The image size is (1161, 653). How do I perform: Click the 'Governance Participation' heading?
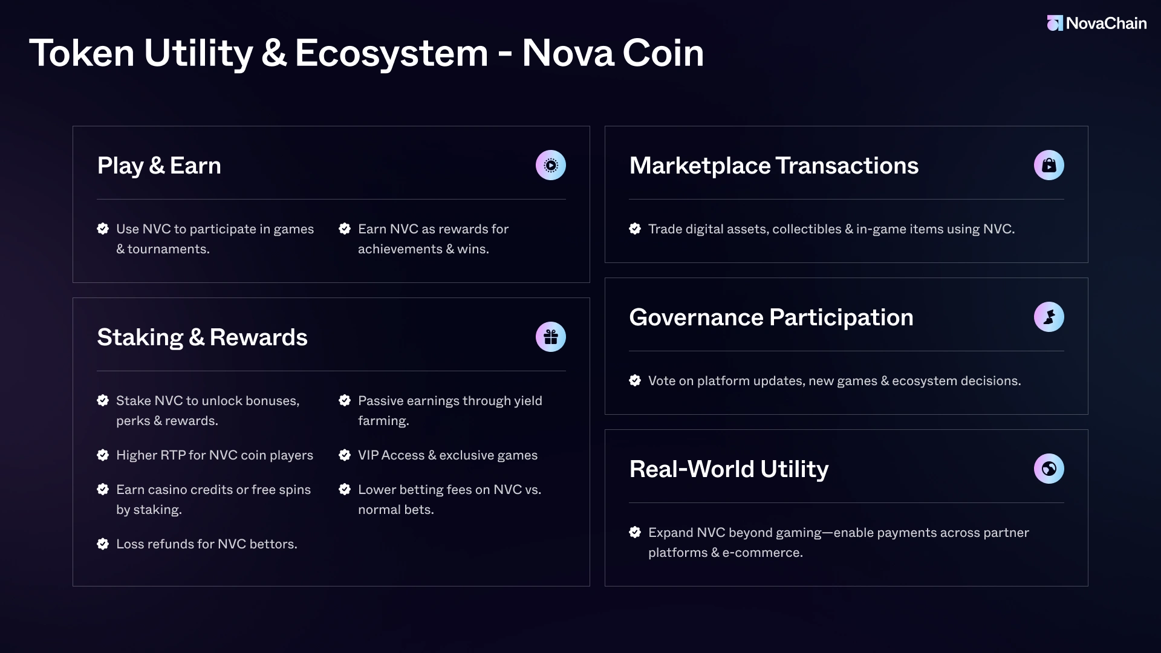click(x=771, y=317)
